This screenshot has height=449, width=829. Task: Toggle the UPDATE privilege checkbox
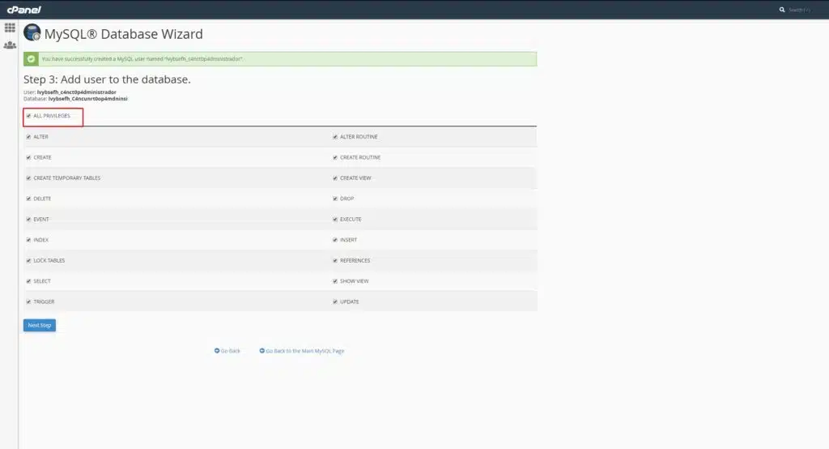[335, 301]
